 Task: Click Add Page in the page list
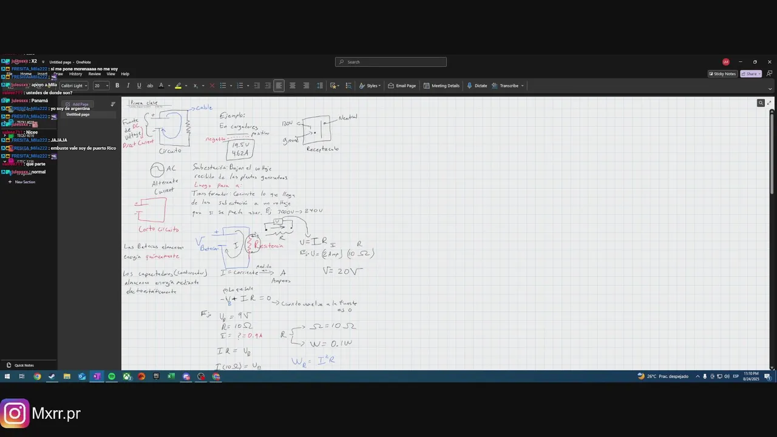pos(77,104)
